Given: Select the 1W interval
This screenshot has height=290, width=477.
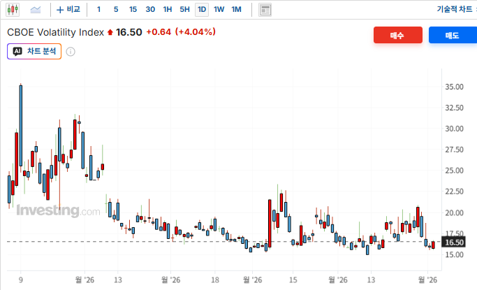Looking at the screenshot, I should coord(219,9).
